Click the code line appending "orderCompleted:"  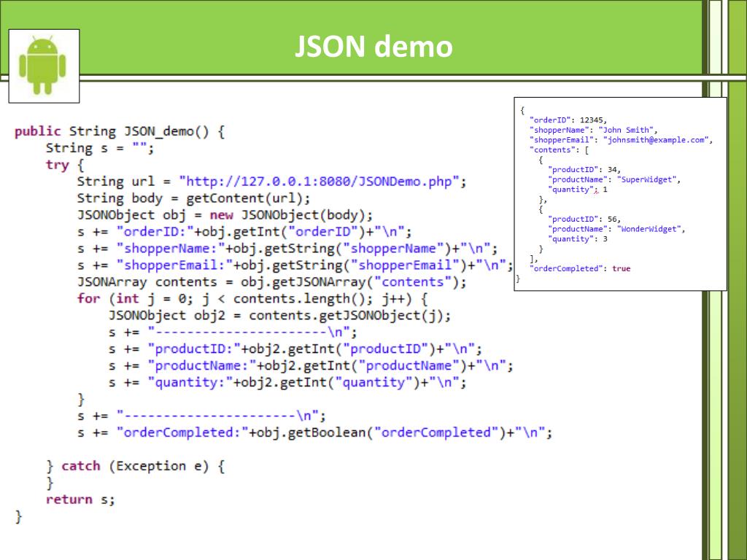pos(315,432)
